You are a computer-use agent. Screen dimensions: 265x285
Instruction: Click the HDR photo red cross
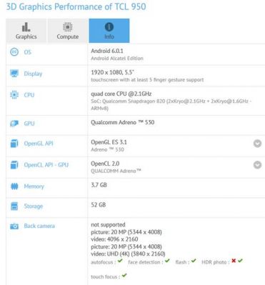234,261
